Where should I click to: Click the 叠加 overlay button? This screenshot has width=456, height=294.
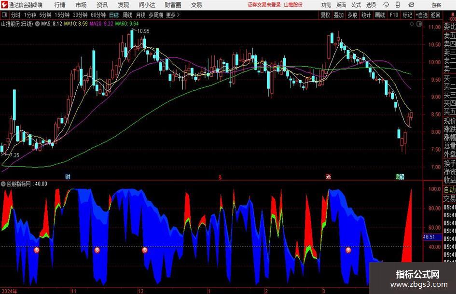[x=339, y=15]
